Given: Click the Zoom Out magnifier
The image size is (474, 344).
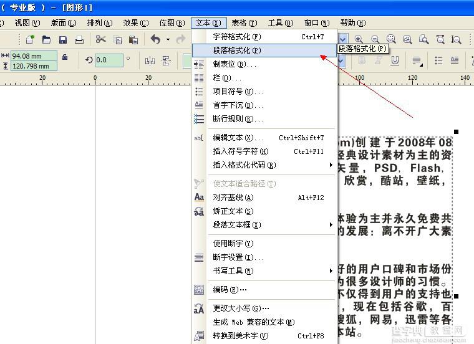Looking at the screenshot, I should tap(375, 39).
